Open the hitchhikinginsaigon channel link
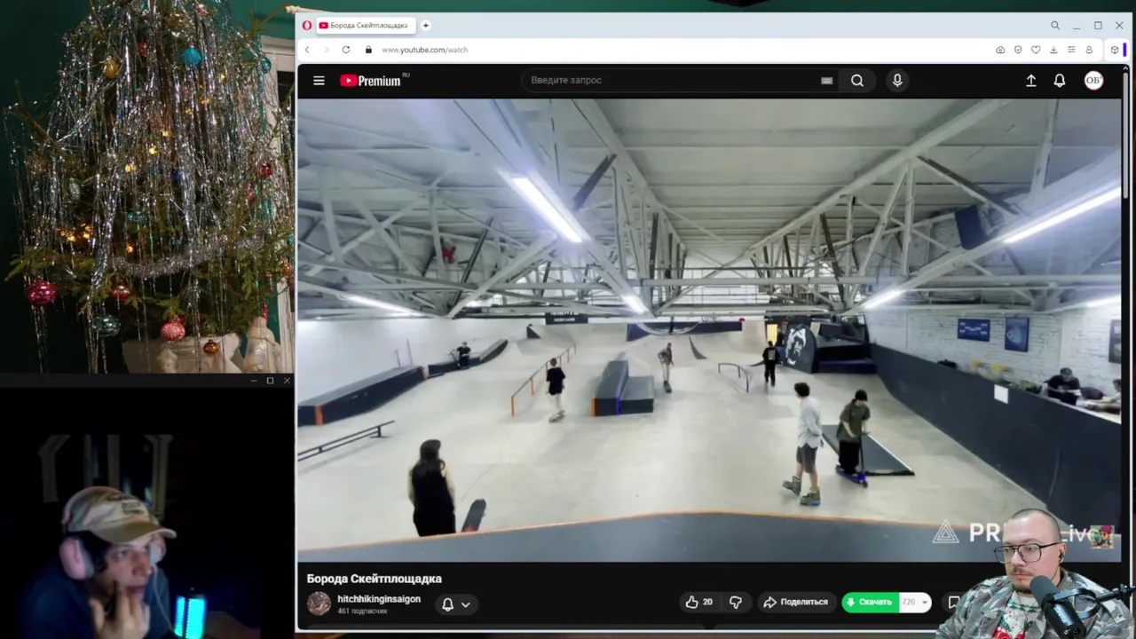This screenshot has height=639, width=1136. tap(379, 599)
